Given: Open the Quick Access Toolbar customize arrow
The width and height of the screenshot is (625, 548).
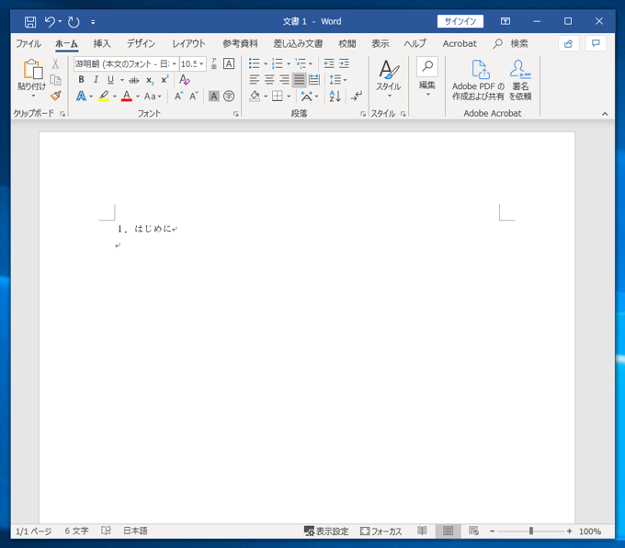Looking at the screenshot, I should click(93, 22).
